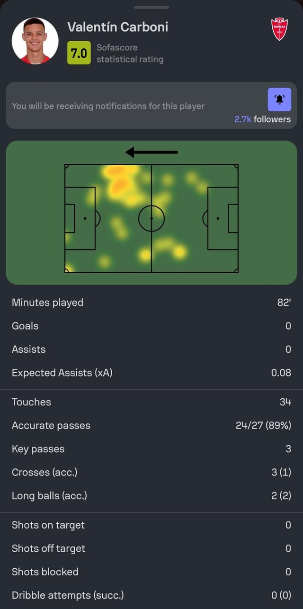Tap the Accurate passes stat row
Screen dimensions: 303x609
(151, 425)
